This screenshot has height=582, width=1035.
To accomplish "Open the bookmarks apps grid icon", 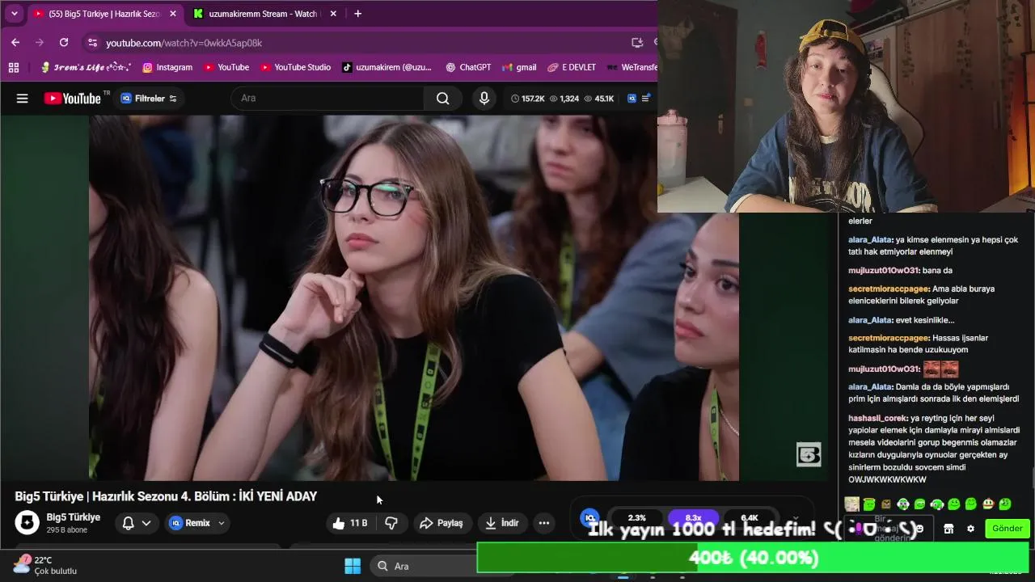I will coord(14,67).
